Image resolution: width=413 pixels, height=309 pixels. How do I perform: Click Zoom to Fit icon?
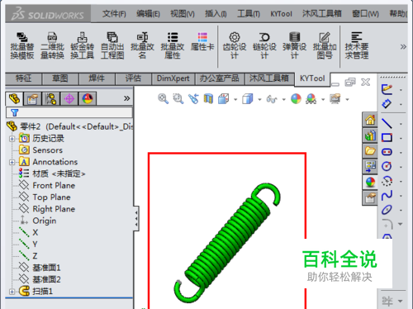coord(163,98)
